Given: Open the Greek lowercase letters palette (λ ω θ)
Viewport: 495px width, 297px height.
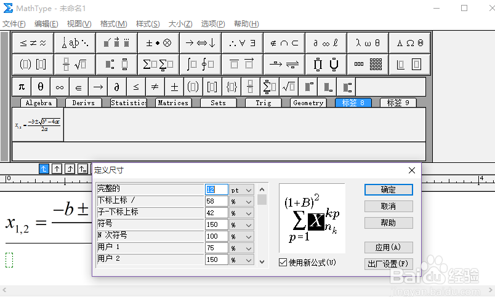Looking at the screenshot, I should tap(368, 43).
